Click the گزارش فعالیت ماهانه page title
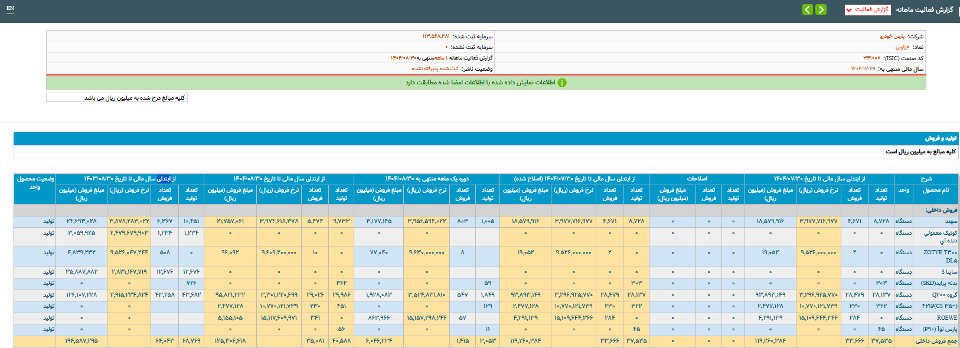This screenshot has height=348, width=960. click(x=924, y=9)
